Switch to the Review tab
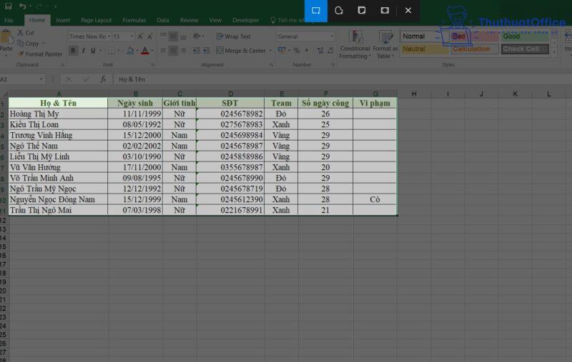Image resolution: width=572 pixels, height=362 pixels. click(189, 20)
